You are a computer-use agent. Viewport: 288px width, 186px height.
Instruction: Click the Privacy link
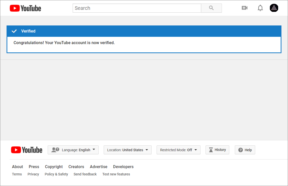[x=33, y=174]
